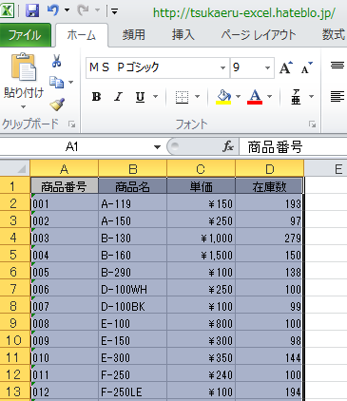Screen dimensions: 347x401
Task: Click the cell containing F-250LE
Action: 133,391
